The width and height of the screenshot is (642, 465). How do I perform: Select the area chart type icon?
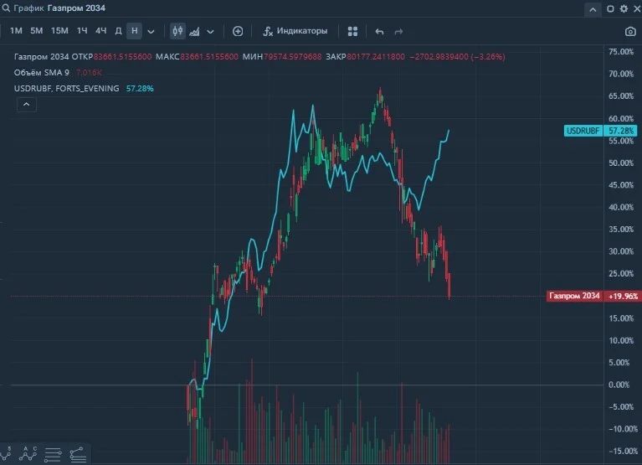194,31
